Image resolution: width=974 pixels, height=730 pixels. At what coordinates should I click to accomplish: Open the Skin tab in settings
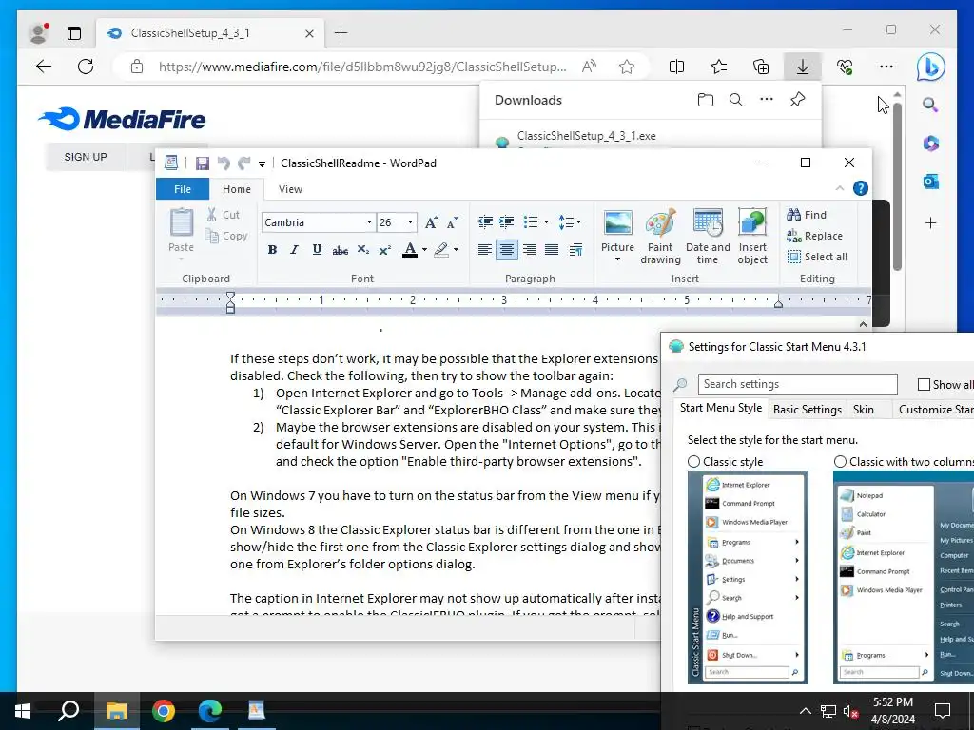coord(864,410)
